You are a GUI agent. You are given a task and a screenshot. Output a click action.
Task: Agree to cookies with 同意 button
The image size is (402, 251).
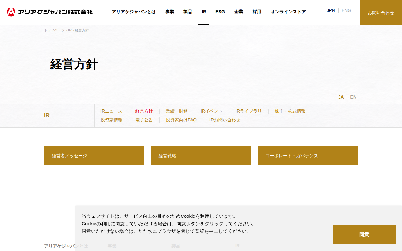tap(364, 235)
